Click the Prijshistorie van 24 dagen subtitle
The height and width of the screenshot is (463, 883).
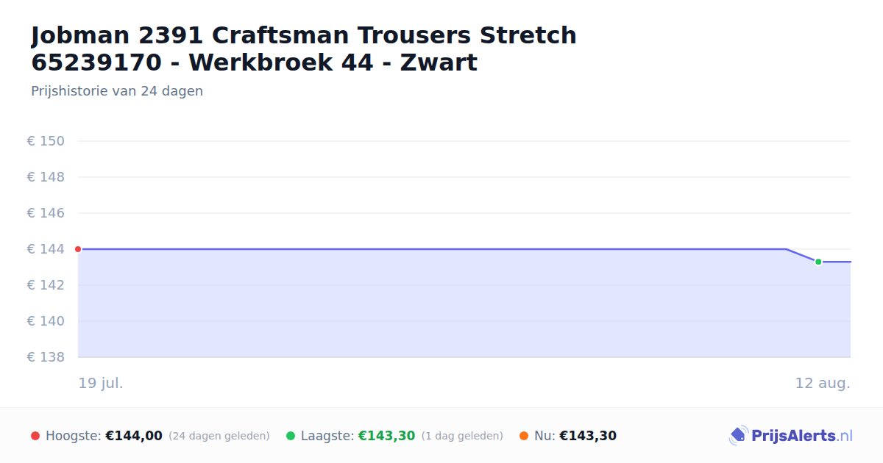tap(117, 91)
